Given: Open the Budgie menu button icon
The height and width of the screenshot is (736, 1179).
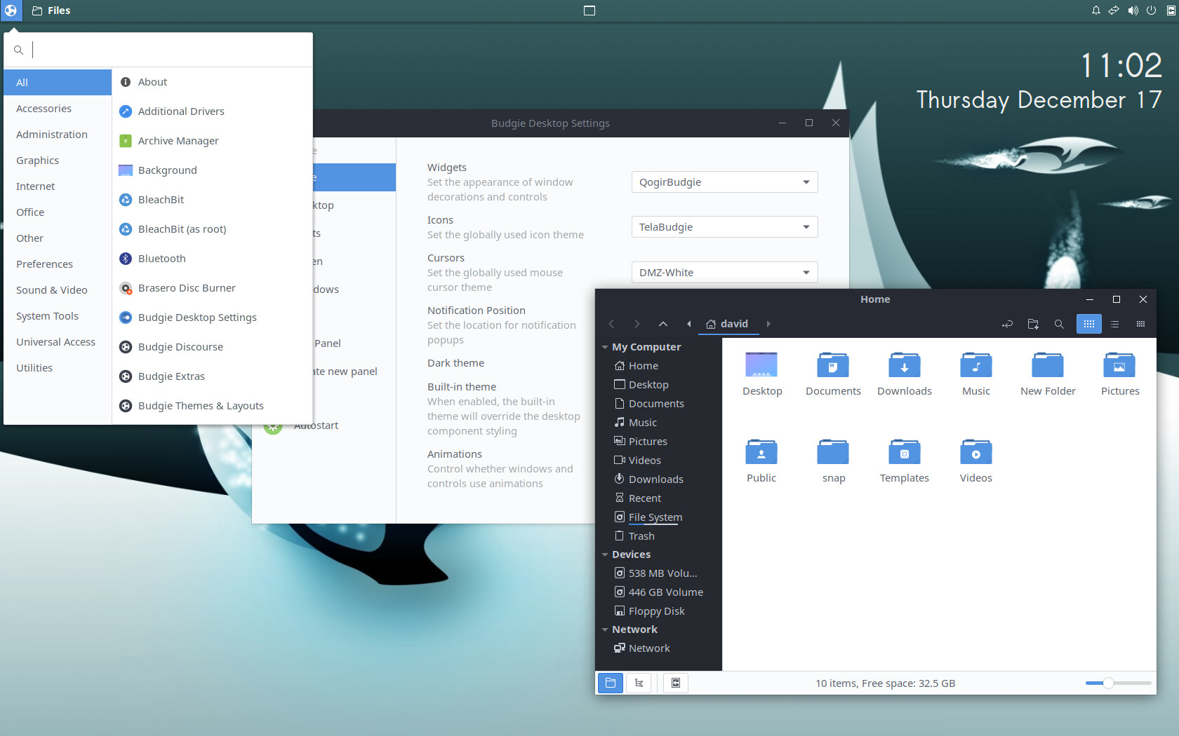Looking at the screenshot, I should pyautogui.click(x=11, y=11).
